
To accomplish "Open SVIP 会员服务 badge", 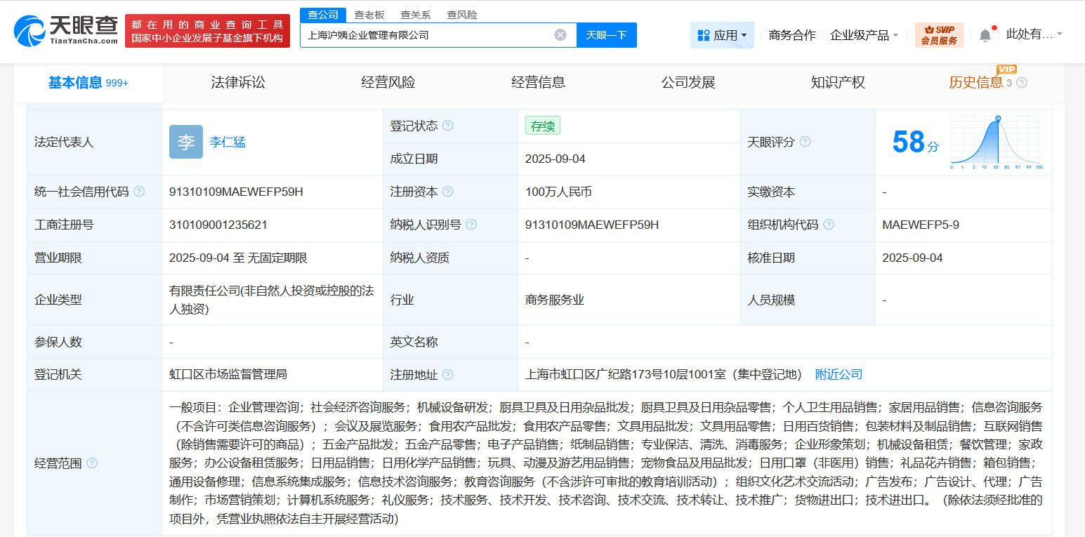I will (939, 34).
